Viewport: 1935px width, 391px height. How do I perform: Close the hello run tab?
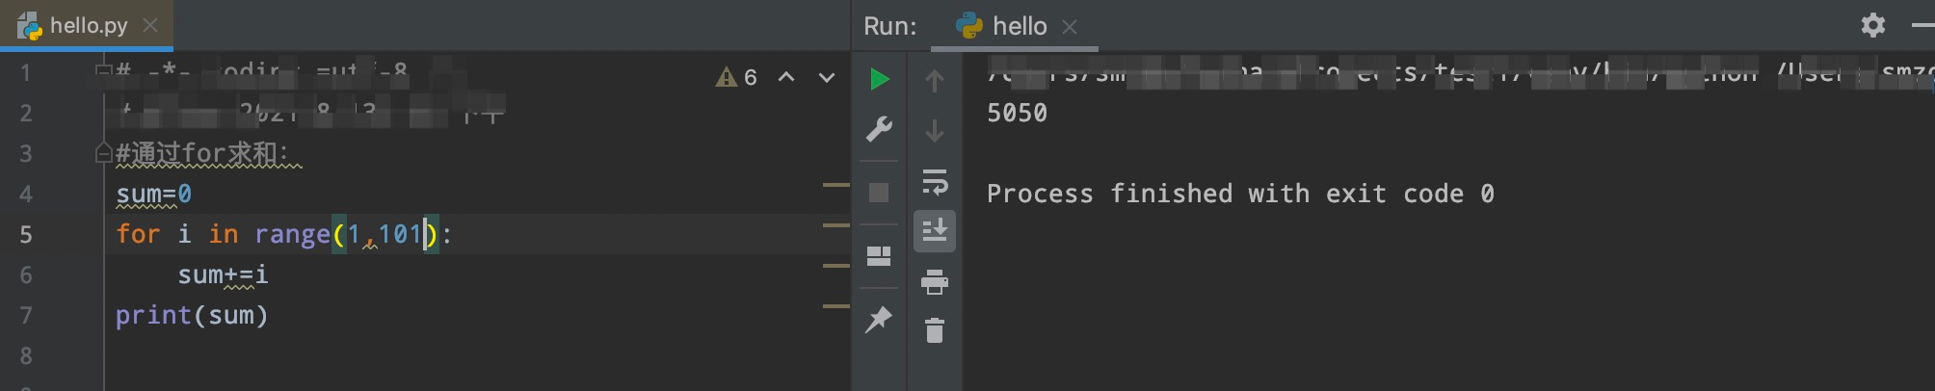1069,27
